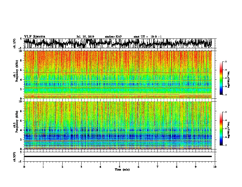242x187 pixels.
Task: Click the ch.1 spectrogram panel
Action: pos(118,75)
